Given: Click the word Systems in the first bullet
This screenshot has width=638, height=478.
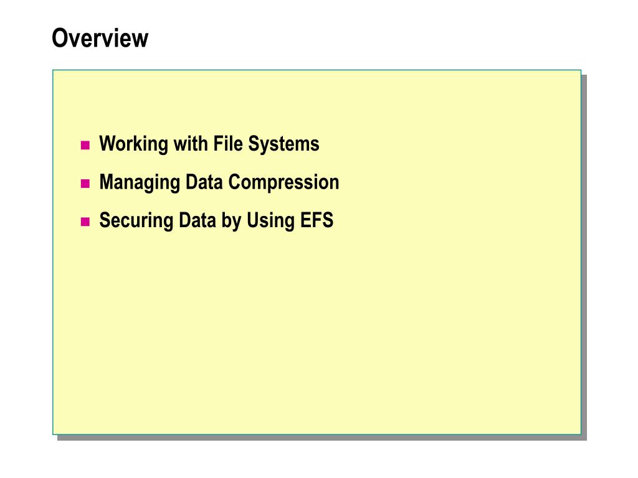Looking at the screenshot, I should 283,144.
